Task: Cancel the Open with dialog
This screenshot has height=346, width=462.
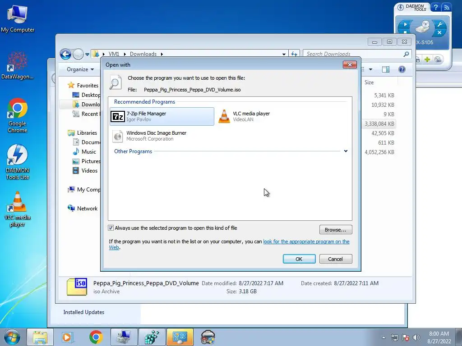Action: (x=336, y=259)
